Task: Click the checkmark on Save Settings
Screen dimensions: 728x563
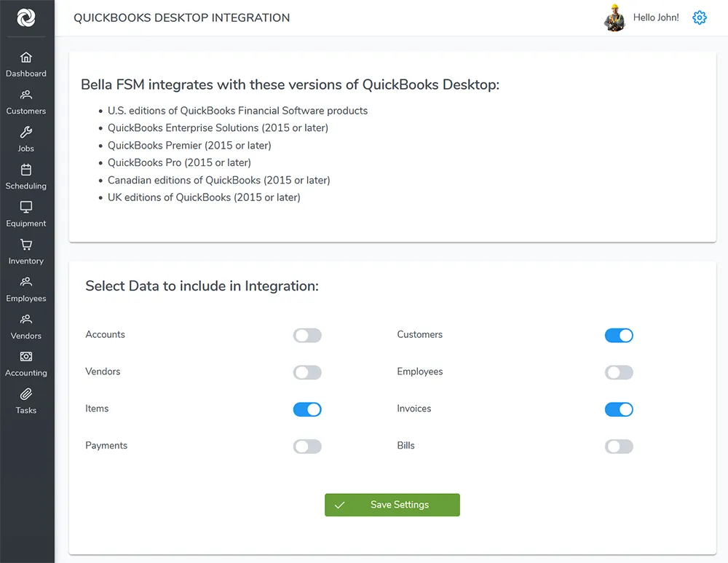Action: 339,505
